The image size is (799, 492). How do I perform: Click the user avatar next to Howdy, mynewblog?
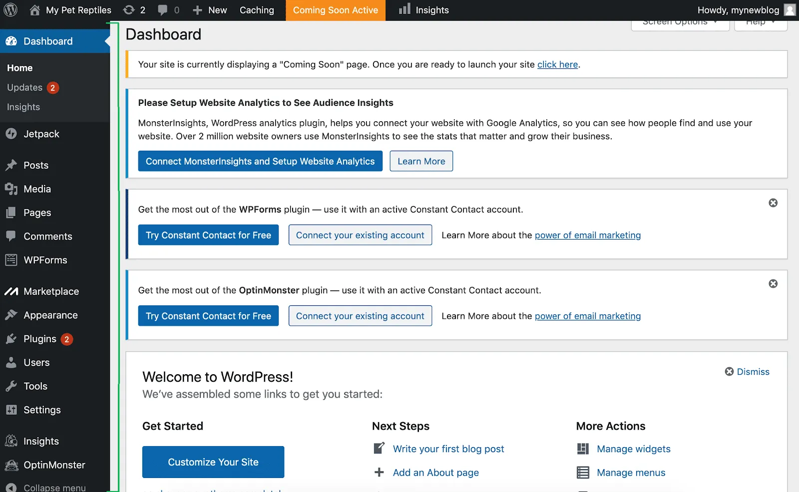click(x=790, y=10)
